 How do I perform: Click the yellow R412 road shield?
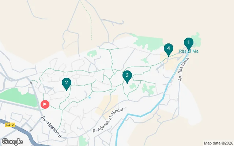(10, 125)
